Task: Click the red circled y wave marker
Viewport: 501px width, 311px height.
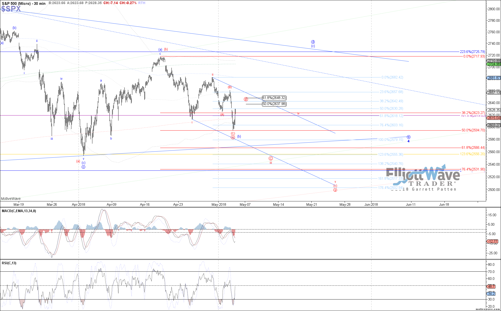Action: pos(335,190)
